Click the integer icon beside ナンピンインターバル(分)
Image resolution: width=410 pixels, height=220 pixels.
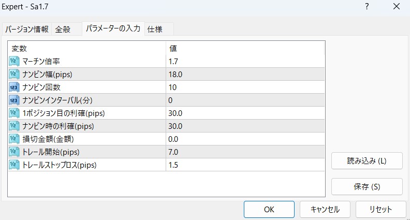(x=14, y=100)
